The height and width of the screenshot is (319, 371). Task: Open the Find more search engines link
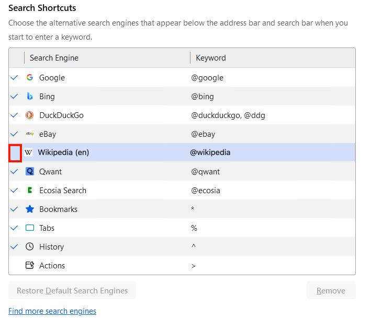pyautogui.click(x=52, y=311)
